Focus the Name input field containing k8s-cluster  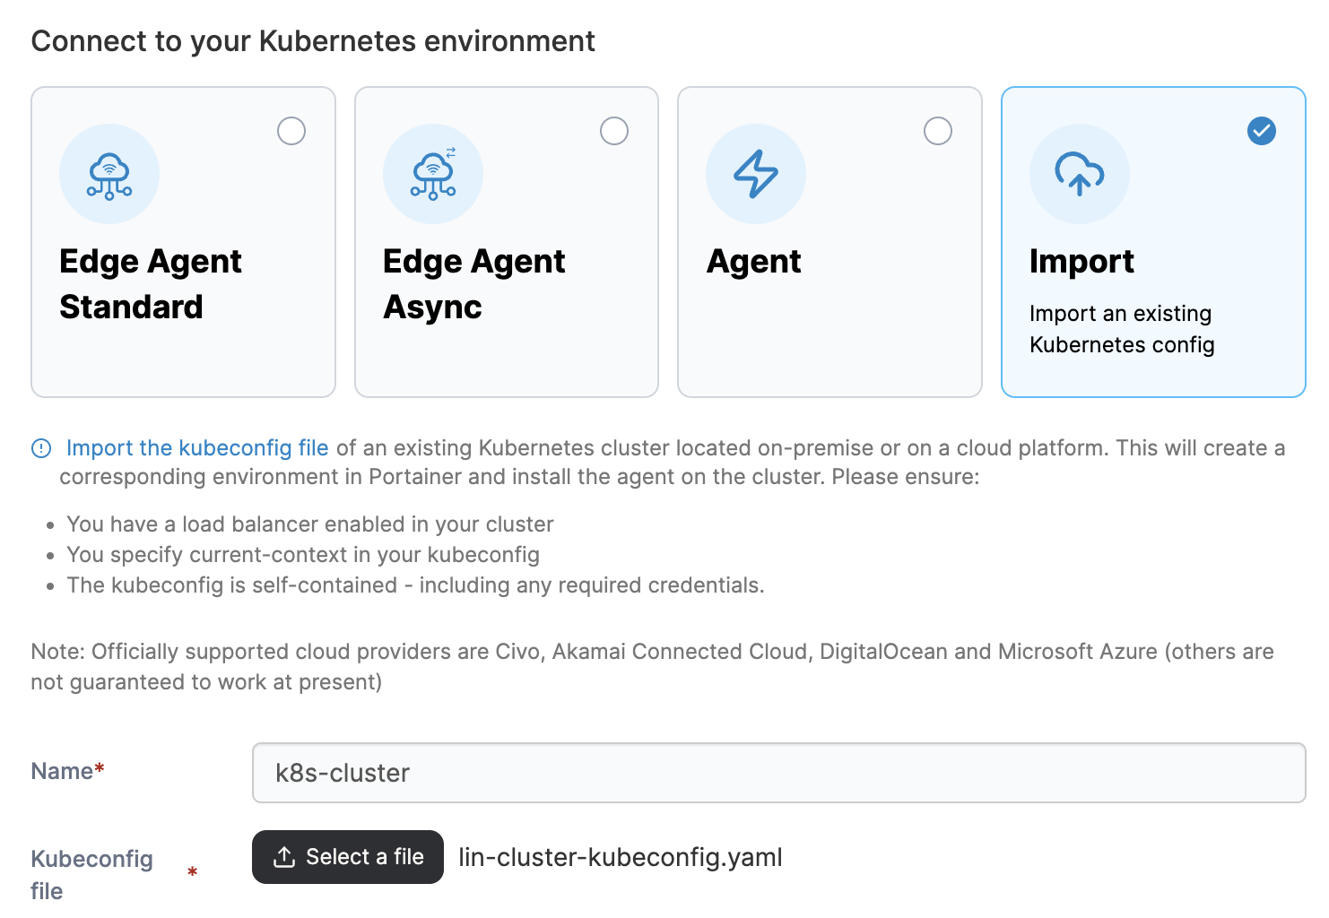click(x=778, y=773)
